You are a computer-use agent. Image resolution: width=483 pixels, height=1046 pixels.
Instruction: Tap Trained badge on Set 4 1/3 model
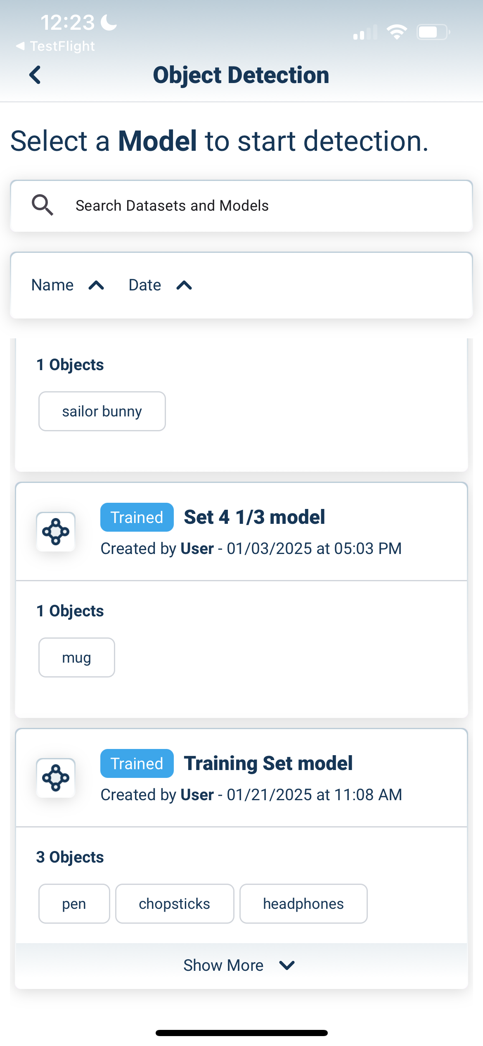[x=137, y=517]
